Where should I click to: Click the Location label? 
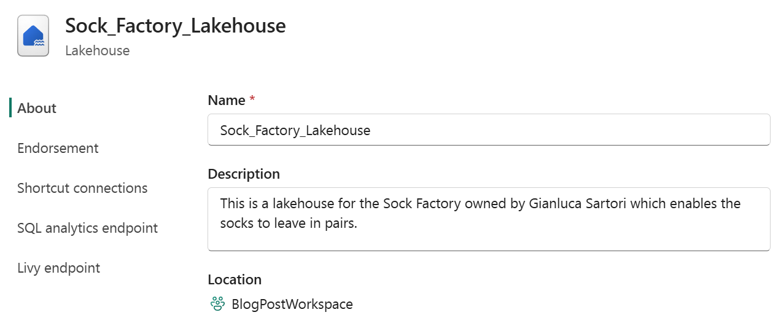click(x=235, y=279)
